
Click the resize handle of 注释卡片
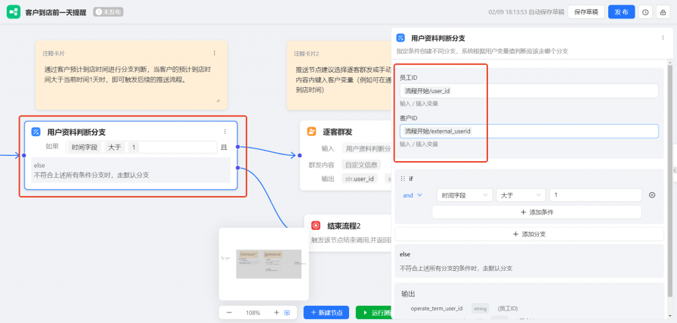pos(218,100)
